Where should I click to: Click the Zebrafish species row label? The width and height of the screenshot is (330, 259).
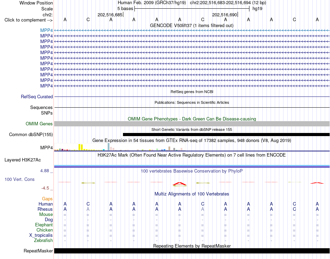(x=43, y=240)
